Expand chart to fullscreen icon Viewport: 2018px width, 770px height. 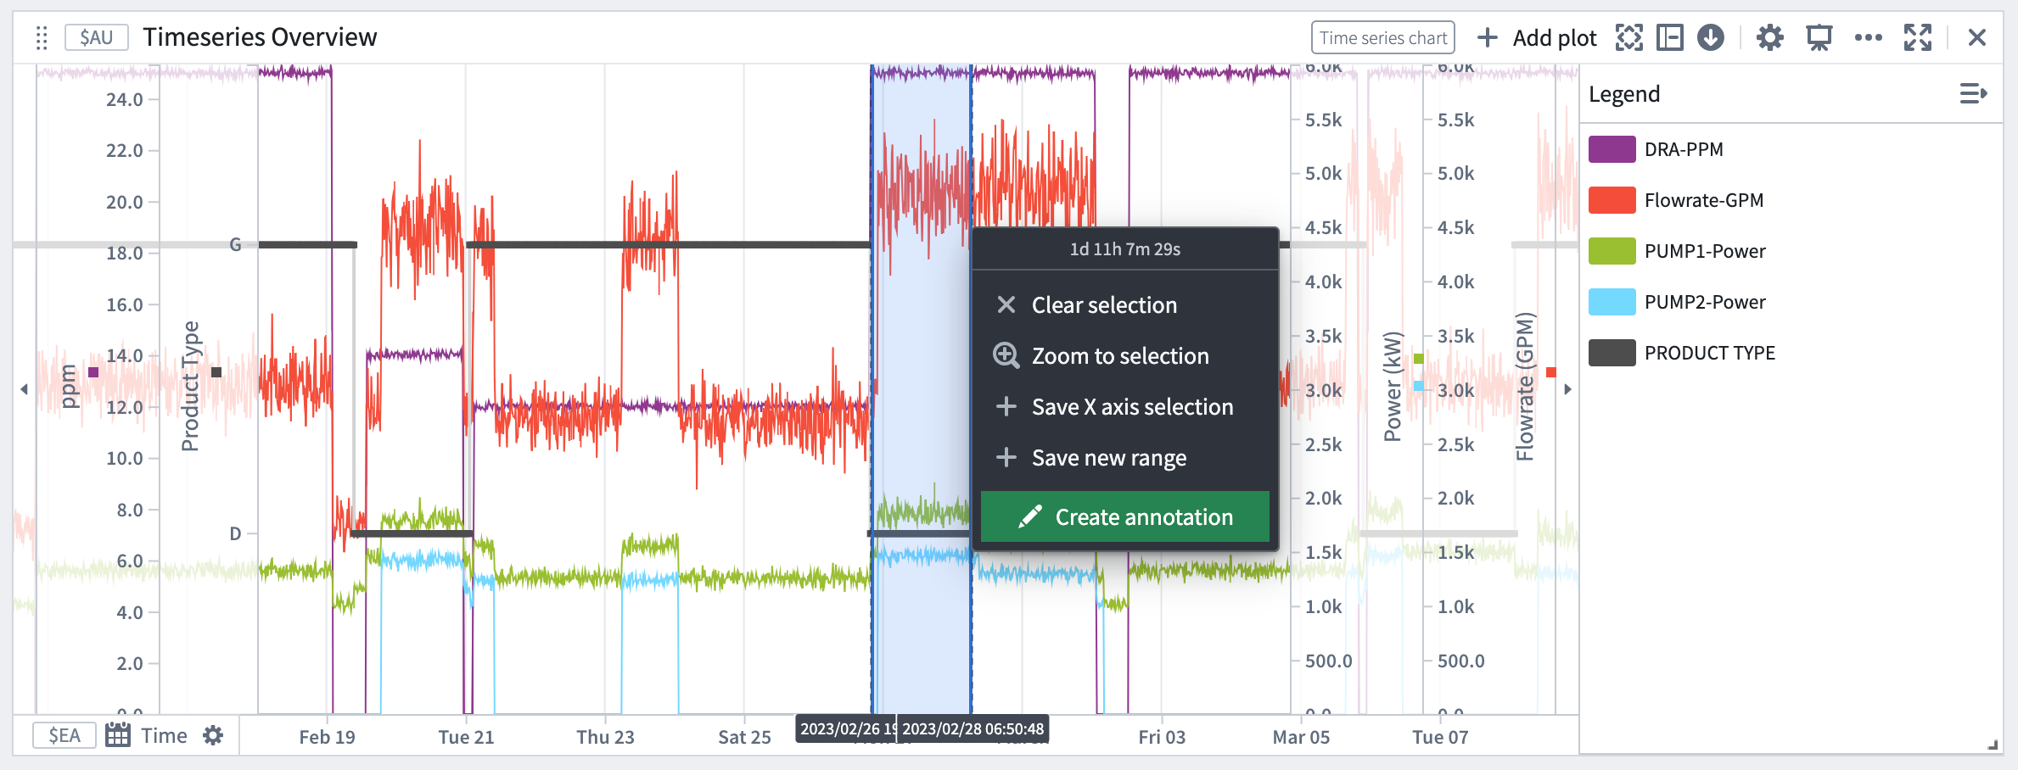[1918, 37]
